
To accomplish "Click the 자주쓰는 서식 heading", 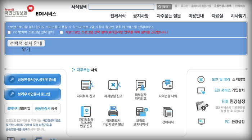I will tap(87, 70).
